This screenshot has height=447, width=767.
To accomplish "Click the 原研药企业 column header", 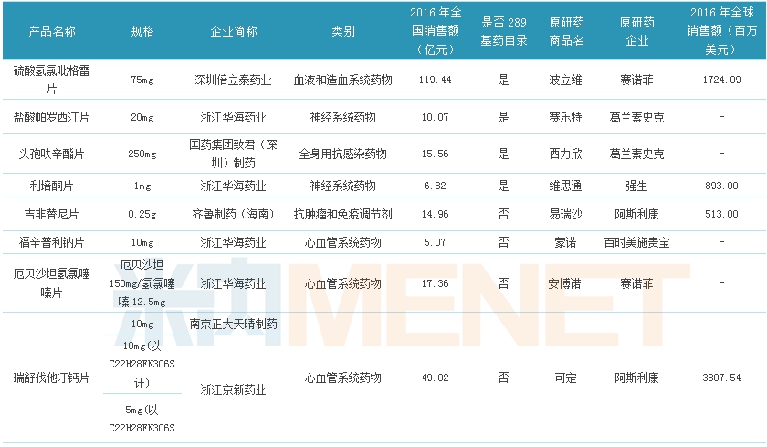I will (636, 31).
